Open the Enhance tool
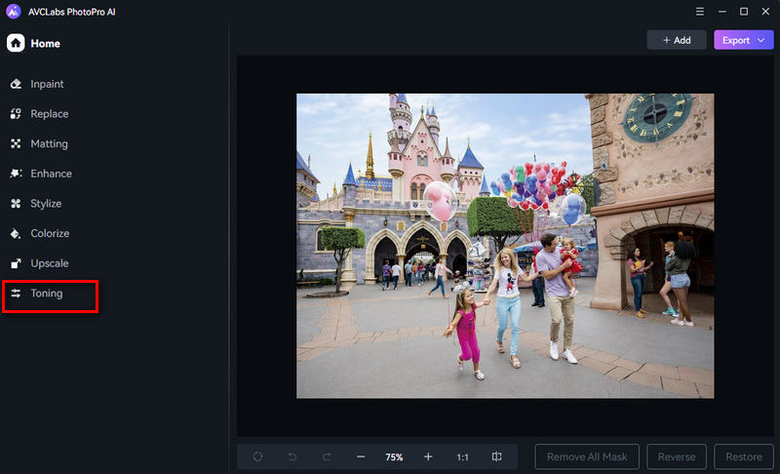Image resolution: width=780 pixels, height=474 pixels. pos(52,174)
